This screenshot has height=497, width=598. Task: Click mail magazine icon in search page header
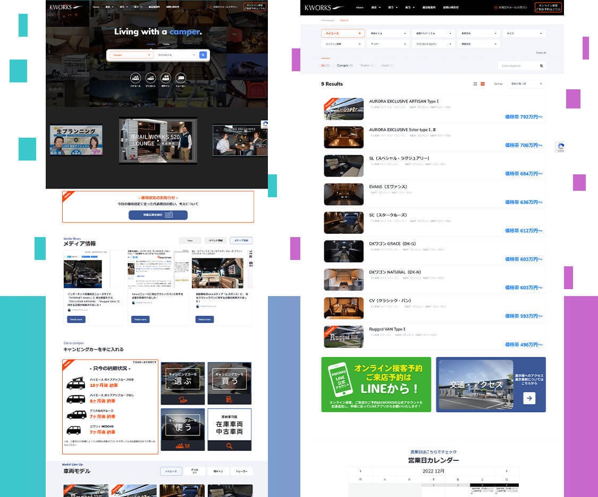click(496, 7)
